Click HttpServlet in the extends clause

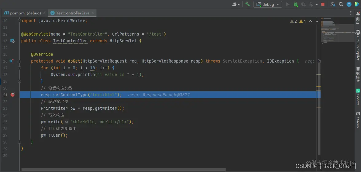(123, 41)
